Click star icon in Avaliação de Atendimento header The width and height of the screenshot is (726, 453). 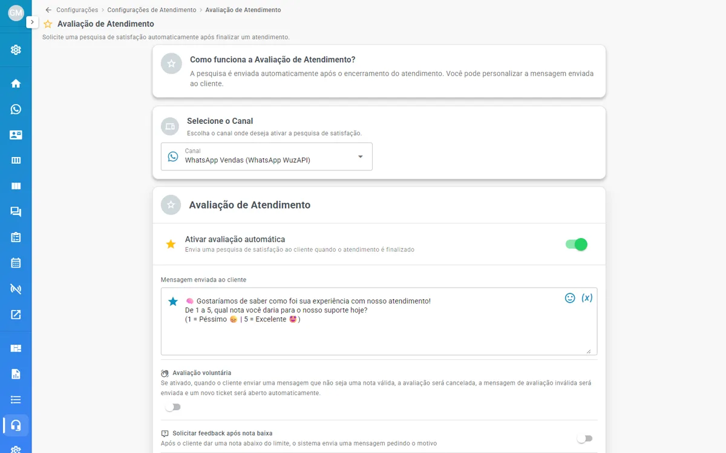click(171, 205)
